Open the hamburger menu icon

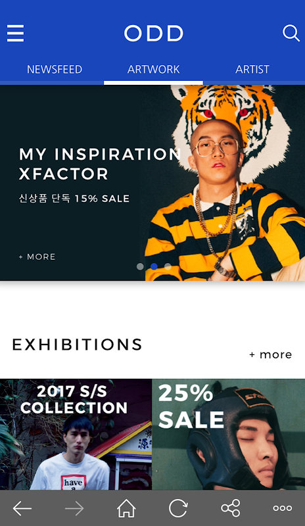point(15,34)
